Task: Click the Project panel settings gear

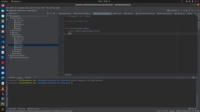Action: 54,13
